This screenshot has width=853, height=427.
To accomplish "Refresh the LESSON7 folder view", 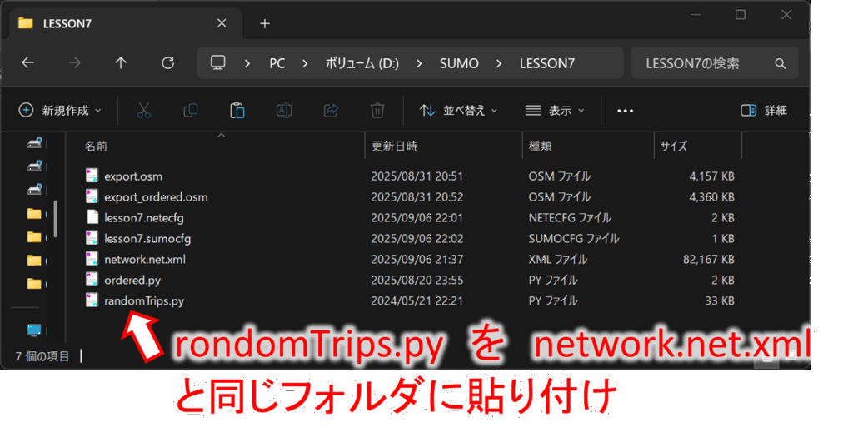I will (x=168, y=63).
